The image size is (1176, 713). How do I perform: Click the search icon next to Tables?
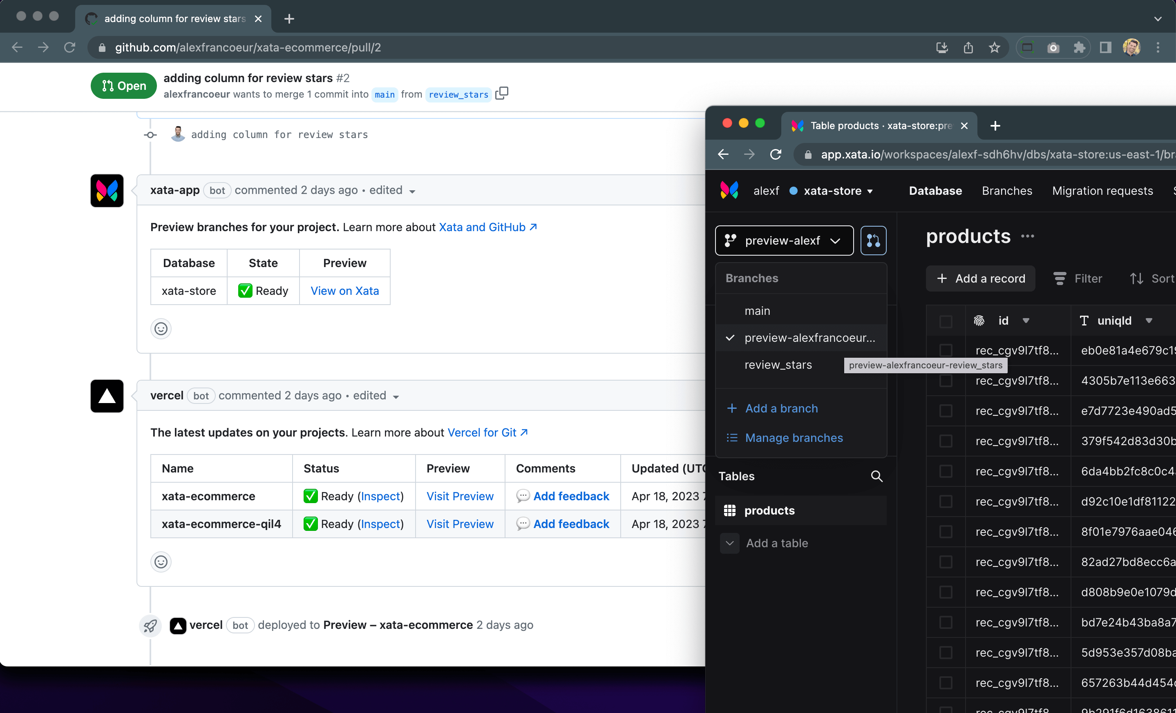877,476
